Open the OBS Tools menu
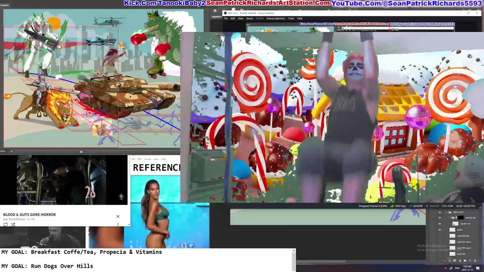 [x=291, y=19]
